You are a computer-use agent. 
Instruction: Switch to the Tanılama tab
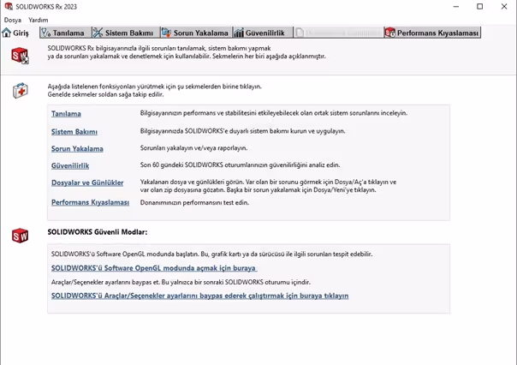tap(66, 33)
